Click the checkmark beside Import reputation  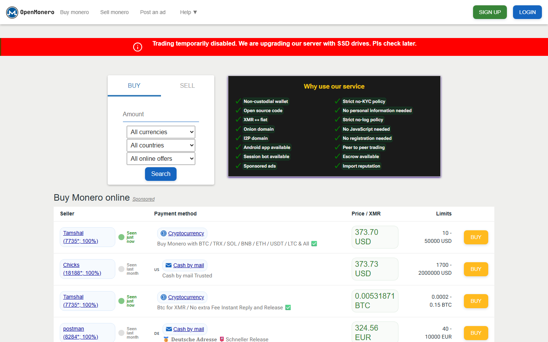click(337, 166)
